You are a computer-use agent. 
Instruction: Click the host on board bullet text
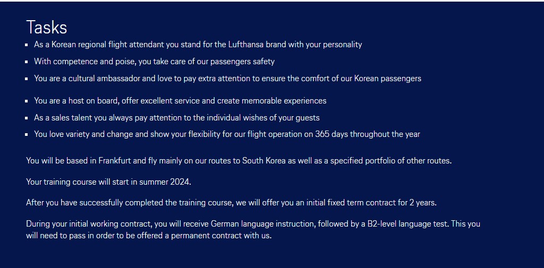(180, 101)
